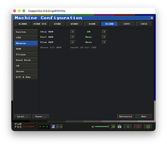Select the CD32 machine preset tab
The width and height of the screenshot is (167, 146).
(x=144, y=24)
